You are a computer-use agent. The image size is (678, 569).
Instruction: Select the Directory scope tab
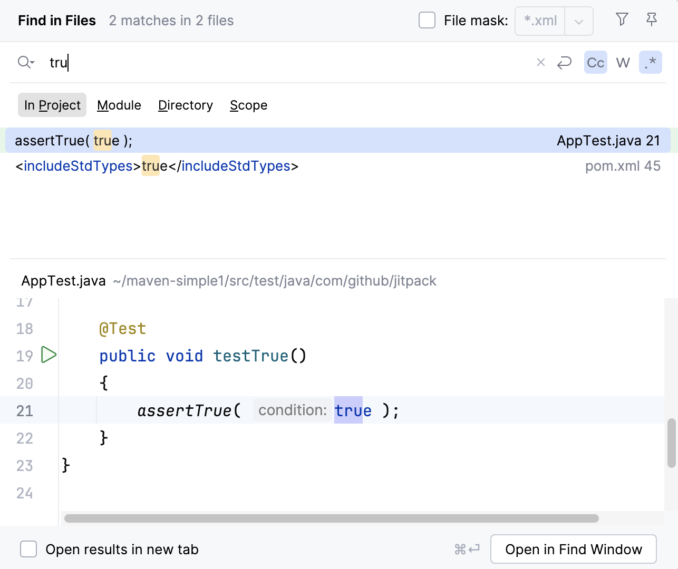[x=185, y=105]
